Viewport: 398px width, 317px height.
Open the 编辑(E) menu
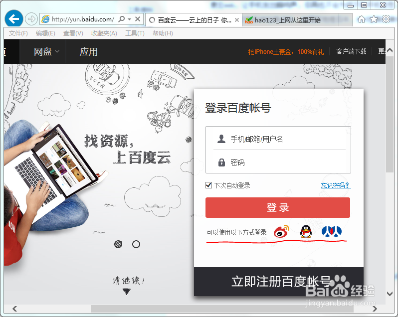(45, 33)
